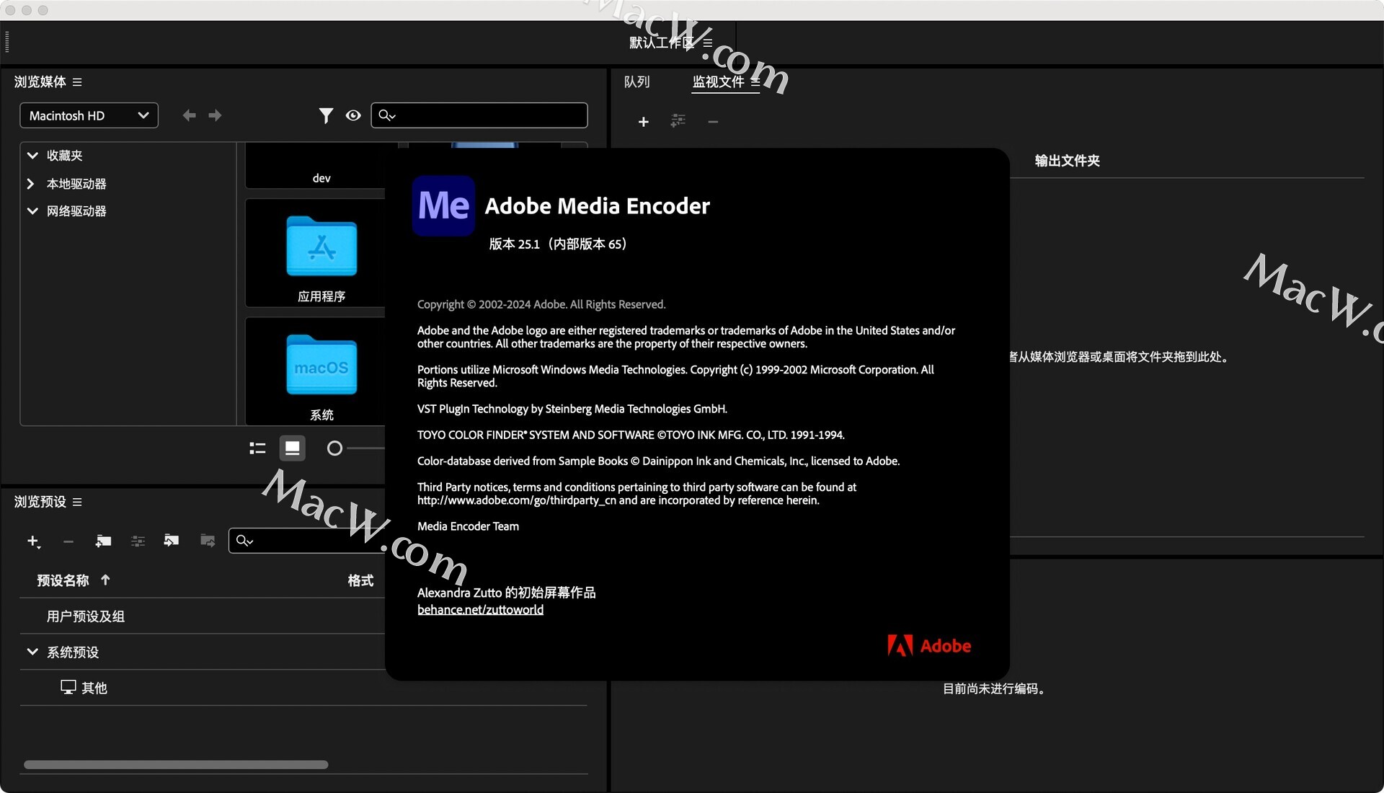Toggle the eye view-as icon

tap(353, 115)
